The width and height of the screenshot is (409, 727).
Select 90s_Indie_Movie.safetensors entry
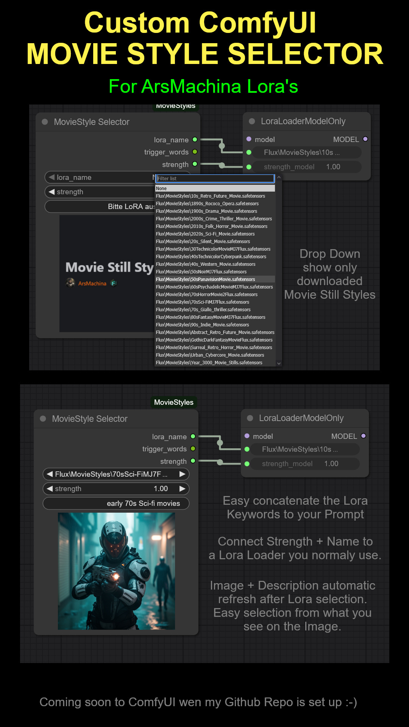[215, 324]
